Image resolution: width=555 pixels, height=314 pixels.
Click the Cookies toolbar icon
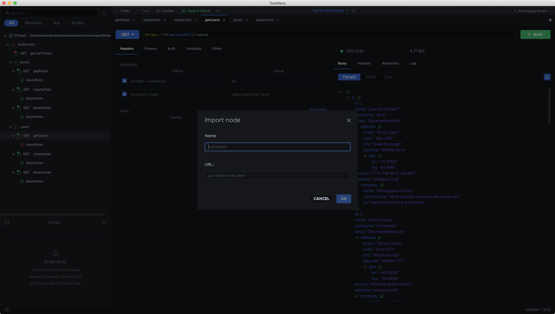point(158,11)
